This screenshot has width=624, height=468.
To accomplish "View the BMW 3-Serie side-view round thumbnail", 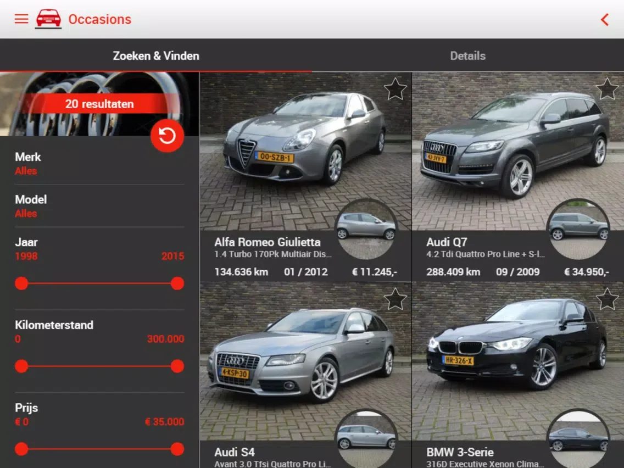I will click(x=578, y=439).
